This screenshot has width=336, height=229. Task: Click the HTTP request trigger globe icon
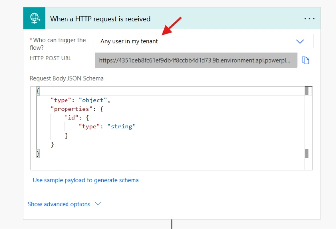[34, 18]
